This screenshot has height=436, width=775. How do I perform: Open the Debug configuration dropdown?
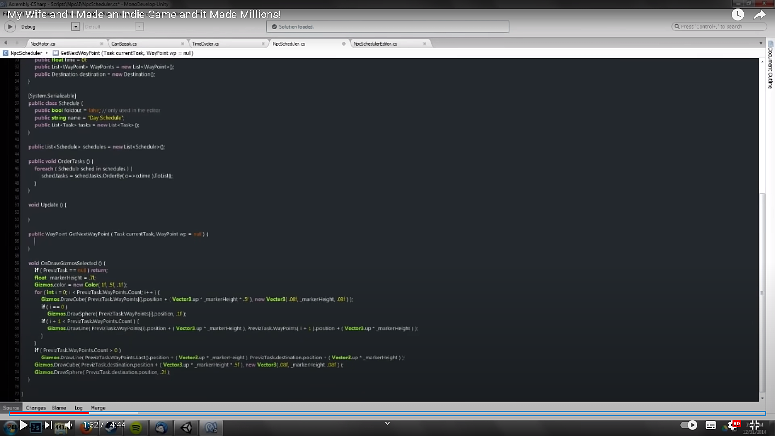(x=49, y=27)
